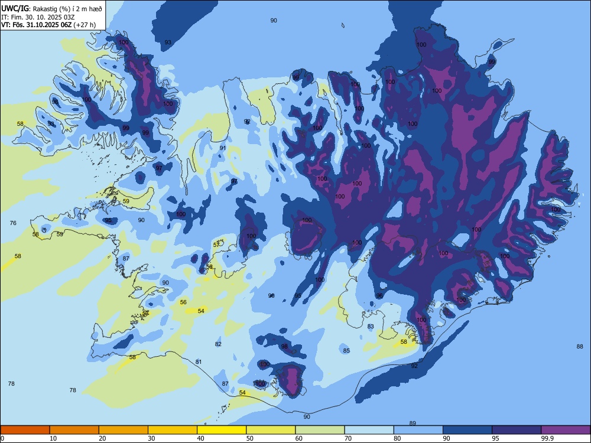Click the '56' humidity value on the map
Image resolution: width=591 pixels, height=443 pixels.
coord(183,302)
